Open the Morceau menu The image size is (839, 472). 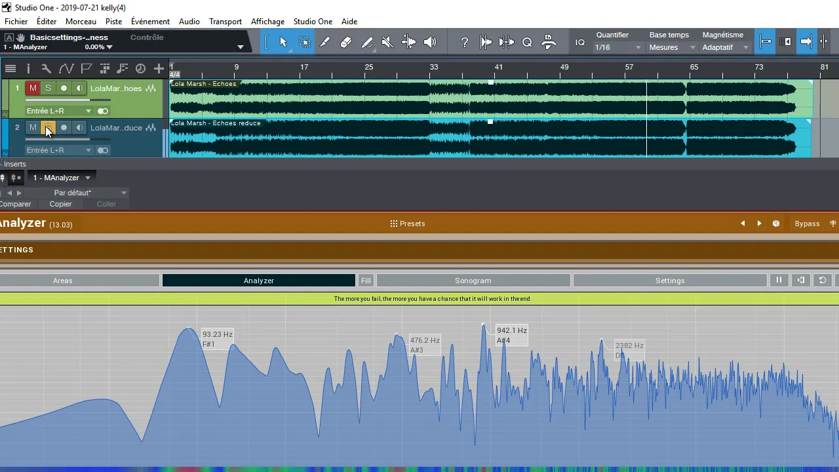(81, 22)
